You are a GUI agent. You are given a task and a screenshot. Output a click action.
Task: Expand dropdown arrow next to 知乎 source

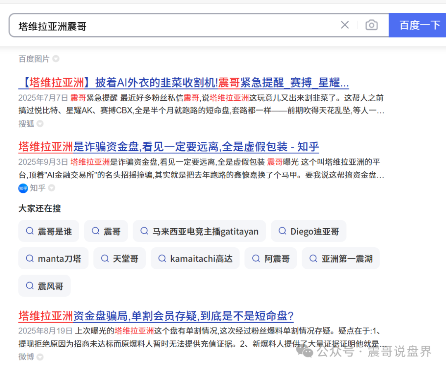(52, 188)
